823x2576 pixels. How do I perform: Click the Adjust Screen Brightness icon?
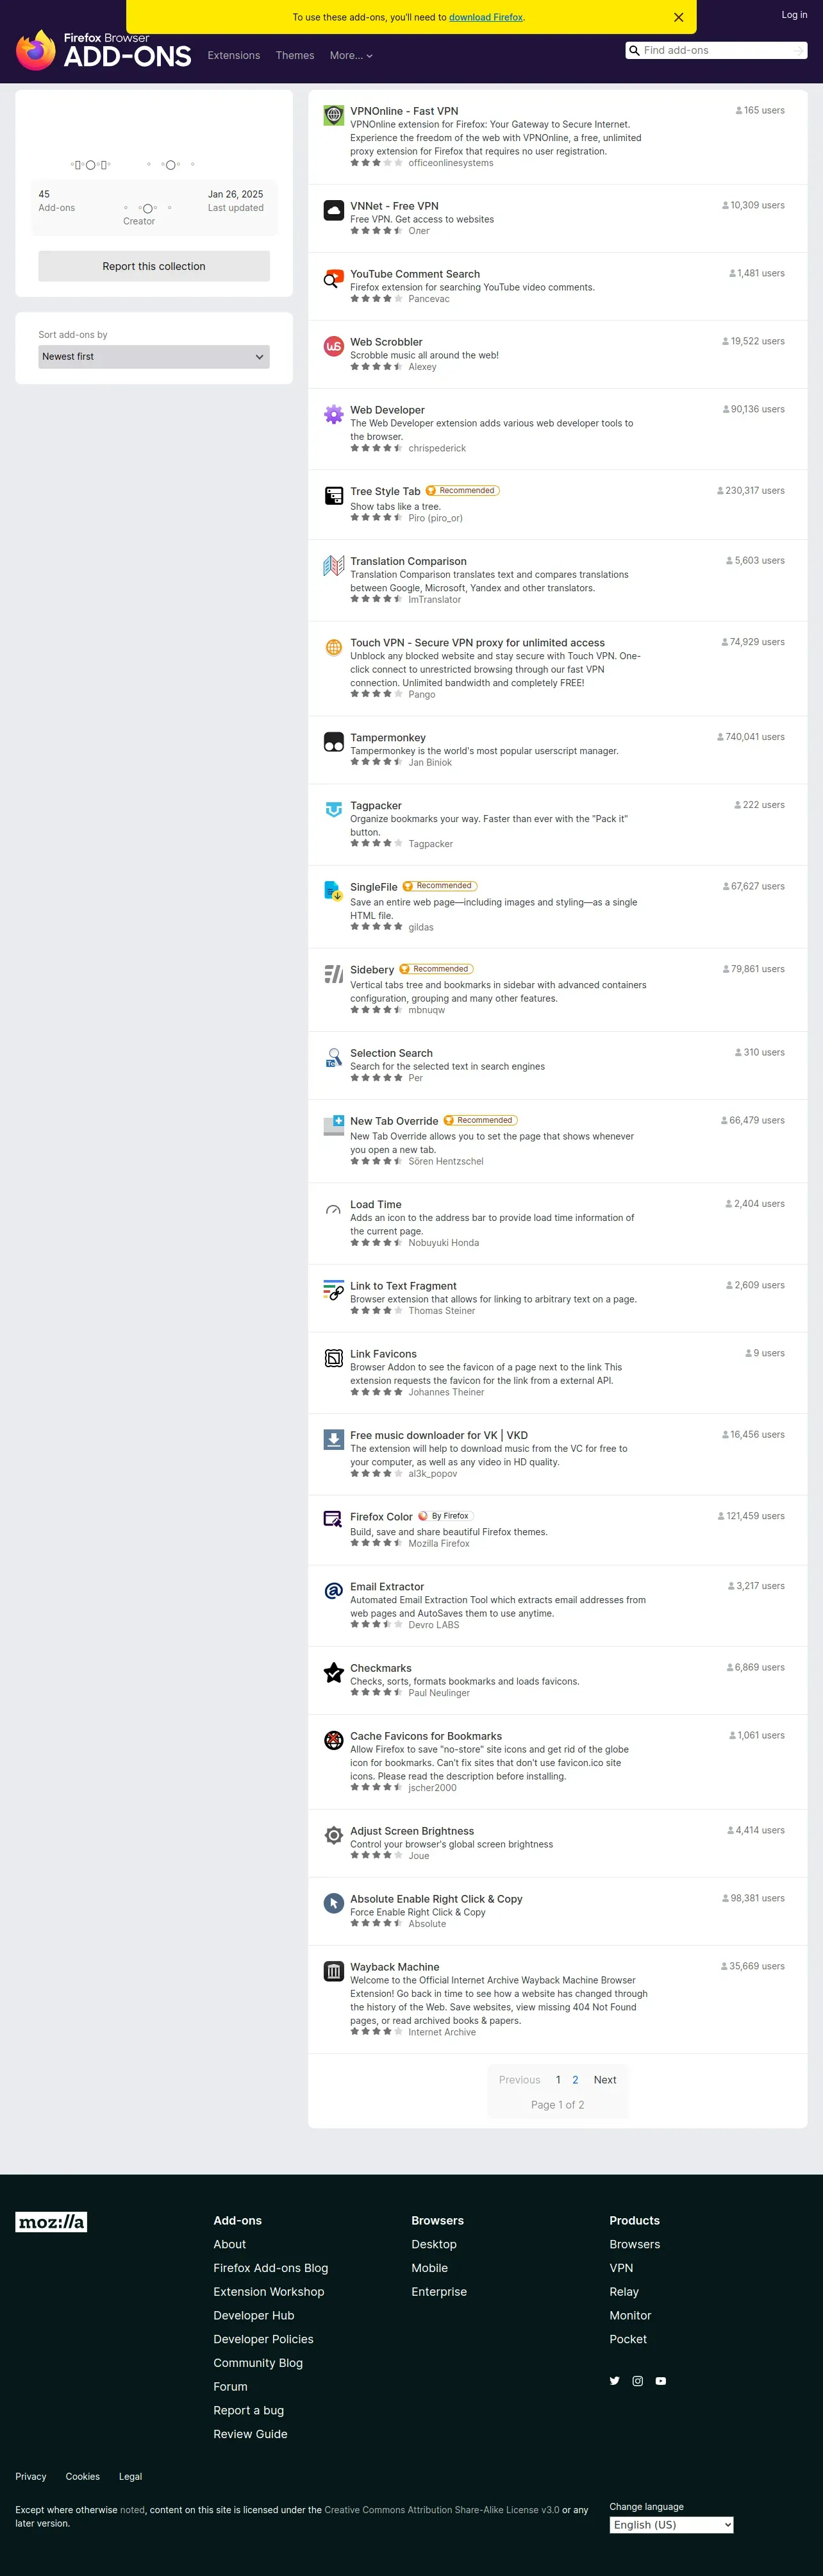(334, 1836)
